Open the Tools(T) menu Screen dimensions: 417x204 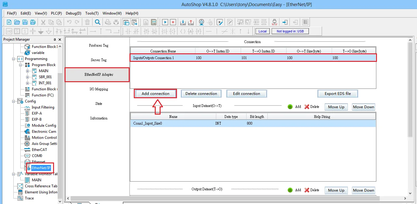tap(92, 13)
